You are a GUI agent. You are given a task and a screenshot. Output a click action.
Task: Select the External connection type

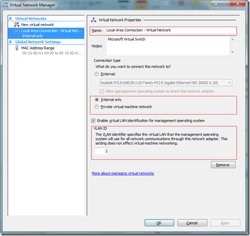[x=97, y=74]
